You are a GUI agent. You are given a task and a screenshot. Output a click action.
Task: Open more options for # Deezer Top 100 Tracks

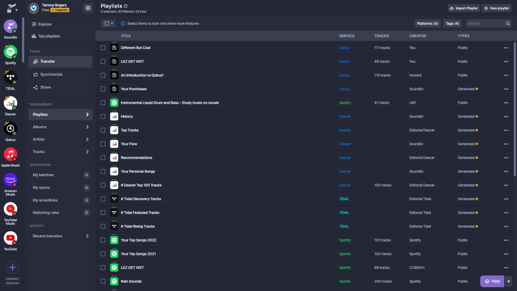(x=506, y=185)
